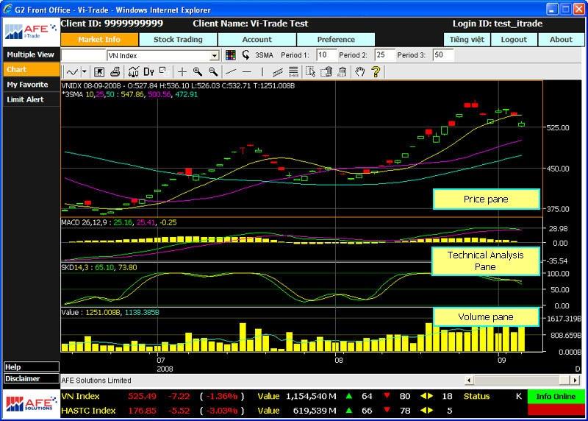Click the empty stock code input field
This screenshot has height=421, width=588.
(84, 55)
